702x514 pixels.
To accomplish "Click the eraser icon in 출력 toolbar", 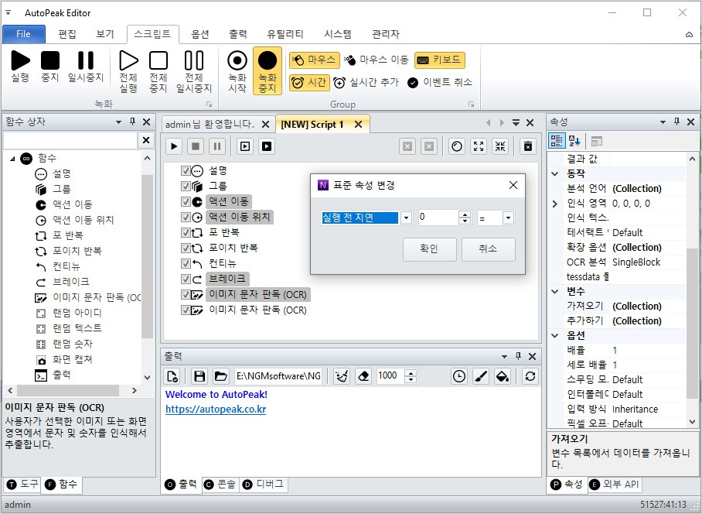I will [x=363, y=376].
